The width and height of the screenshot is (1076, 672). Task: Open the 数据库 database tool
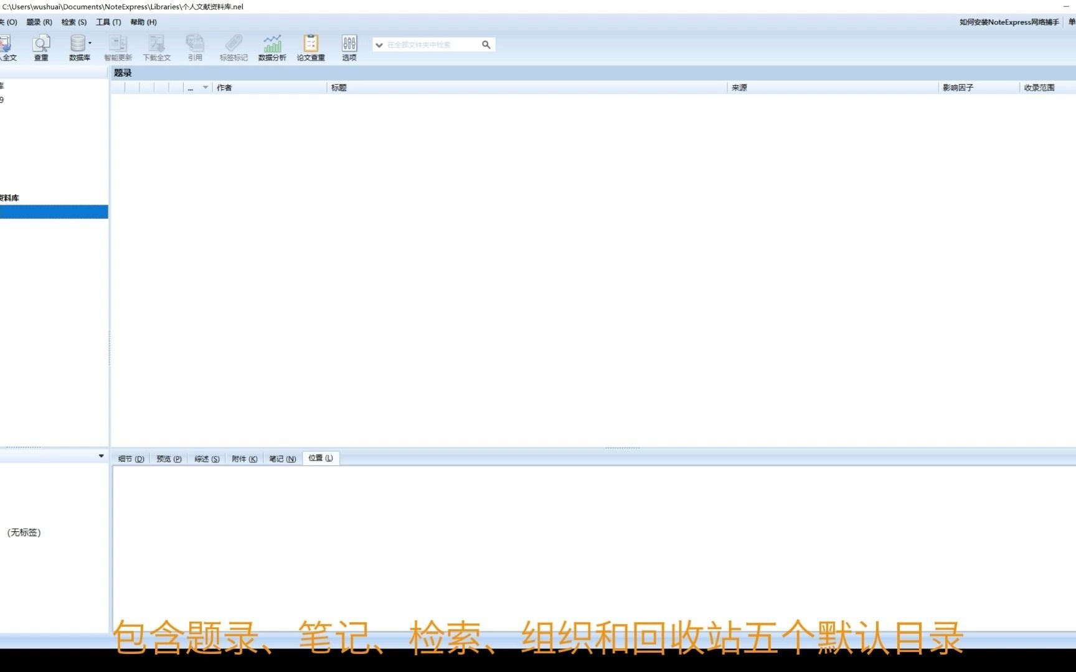click(79, 48)
